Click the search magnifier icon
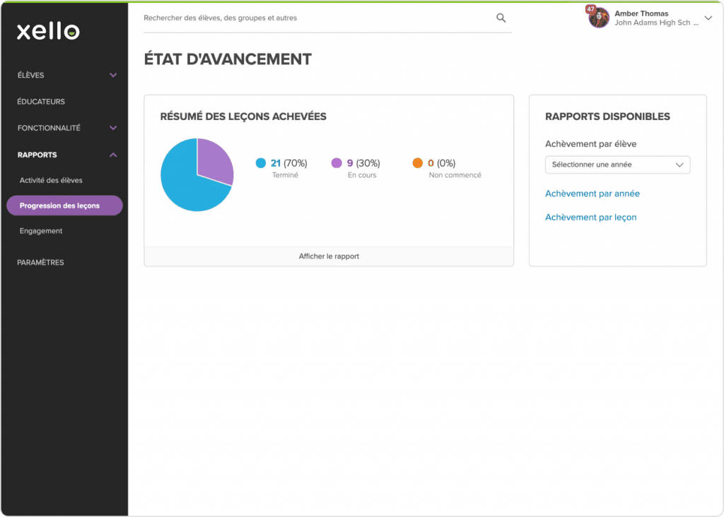The height and width of the screenshot is (517, 724). [x=501, y=18]
